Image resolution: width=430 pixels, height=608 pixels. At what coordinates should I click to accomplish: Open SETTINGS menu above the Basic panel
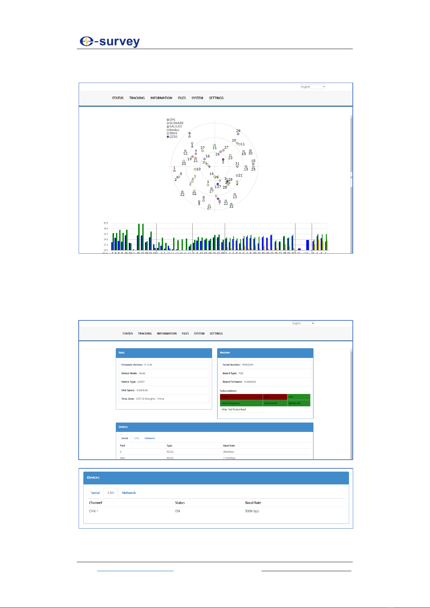(x=216, y=334)
